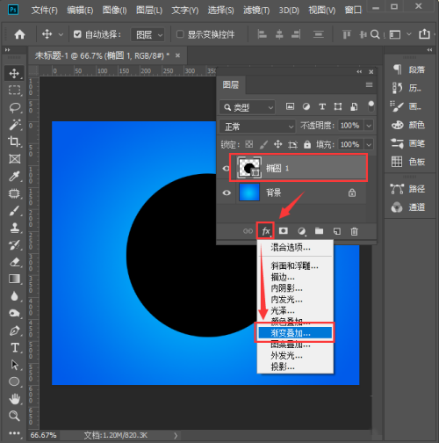Choose 描边... from the fx menu
The width and height of the screenshot is (439, 443).
295,277
